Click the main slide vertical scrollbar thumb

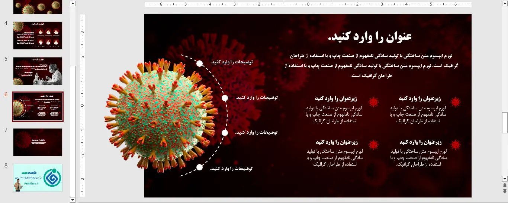coord(505,123)
